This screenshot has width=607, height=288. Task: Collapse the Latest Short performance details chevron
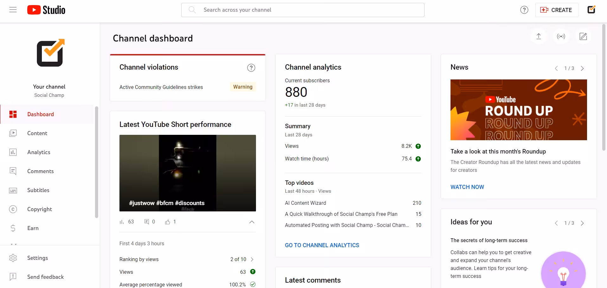[x=252, y=222]
